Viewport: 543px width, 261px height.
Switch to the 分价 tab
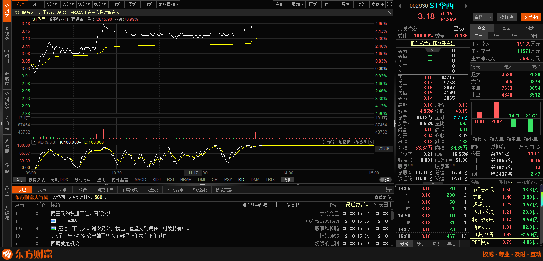point(421,244)
